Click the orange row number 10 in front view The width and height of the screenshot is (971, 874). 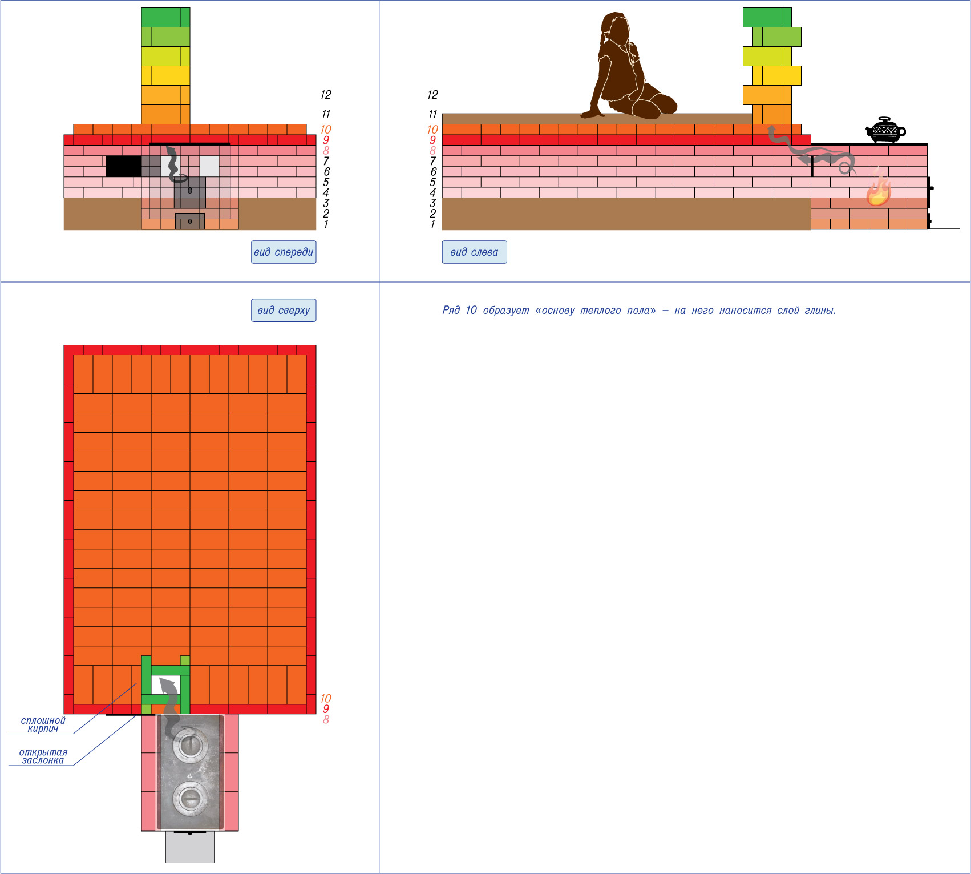point(326,130)
